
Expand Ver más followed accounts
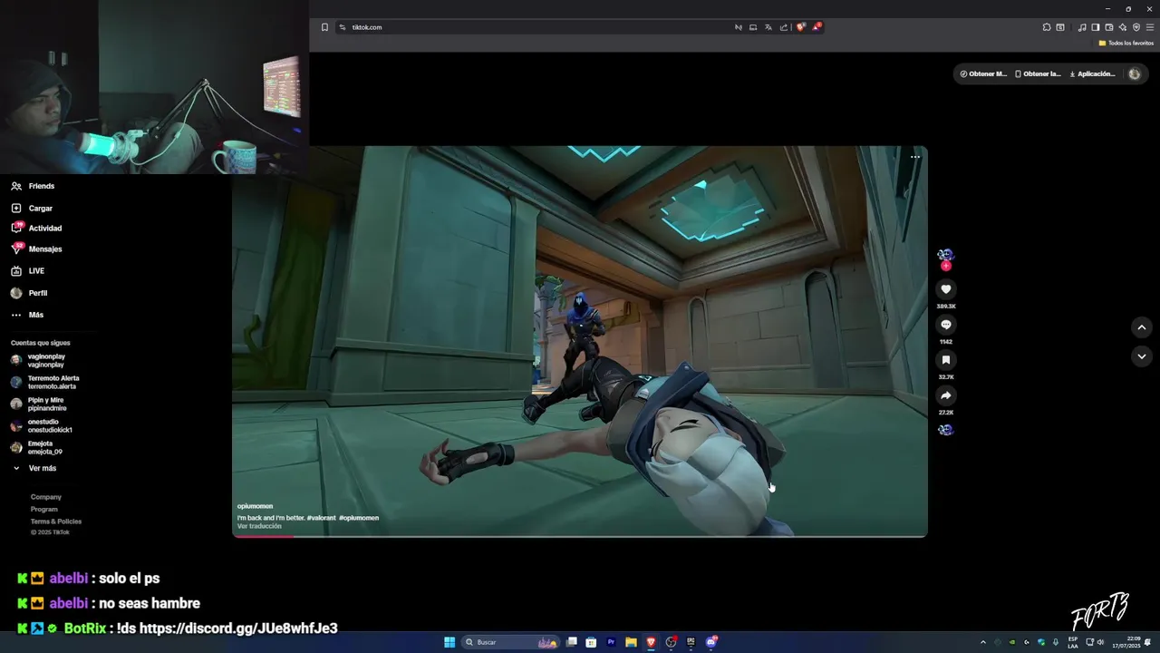point(34,468)
